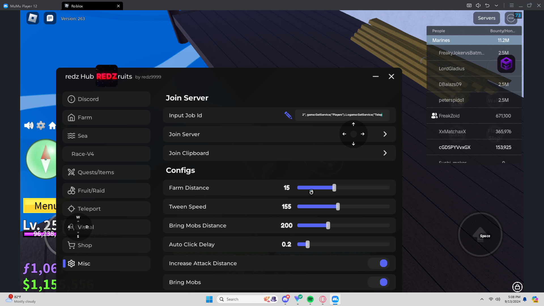Viewport: 544px width, 306px height.
Task: Click the Join Clipboard arrow chevron
Action: coord(385,153)
